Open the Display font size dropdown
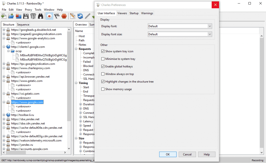 pyautogui.click(x=180, y=34)
